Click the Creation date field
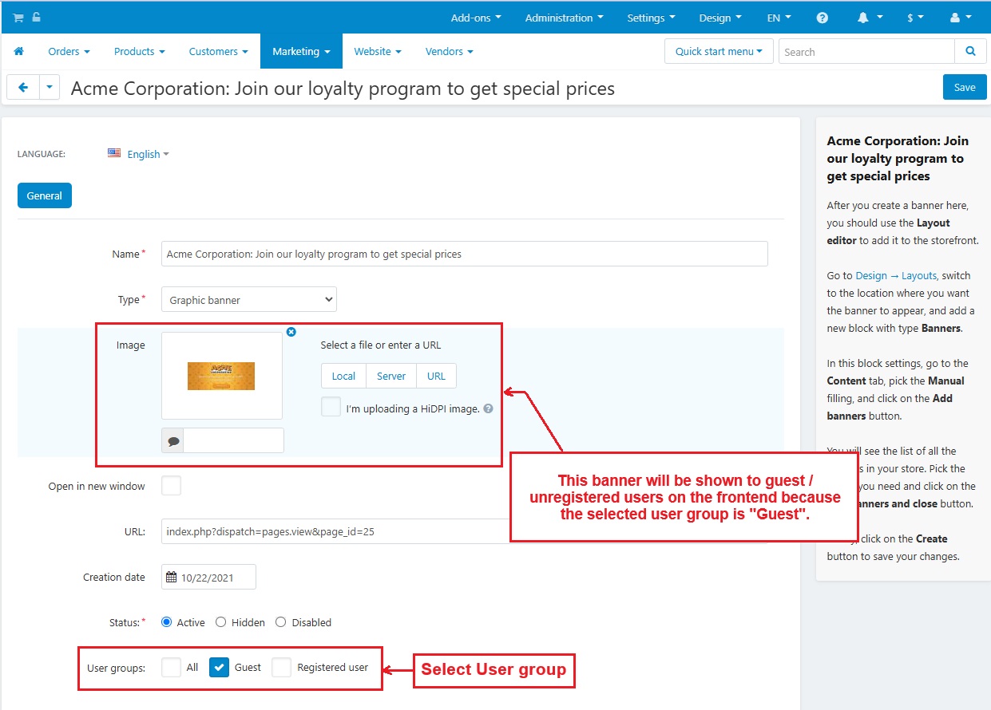 coord(208,578)
